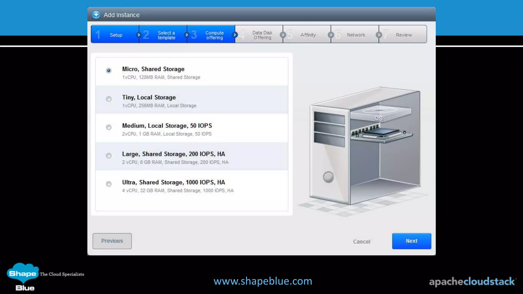Click '1vCPU, 128MB RAM, Shared Storage' text
The width and height of the screenshot is (523, 294).
point(161,77)
